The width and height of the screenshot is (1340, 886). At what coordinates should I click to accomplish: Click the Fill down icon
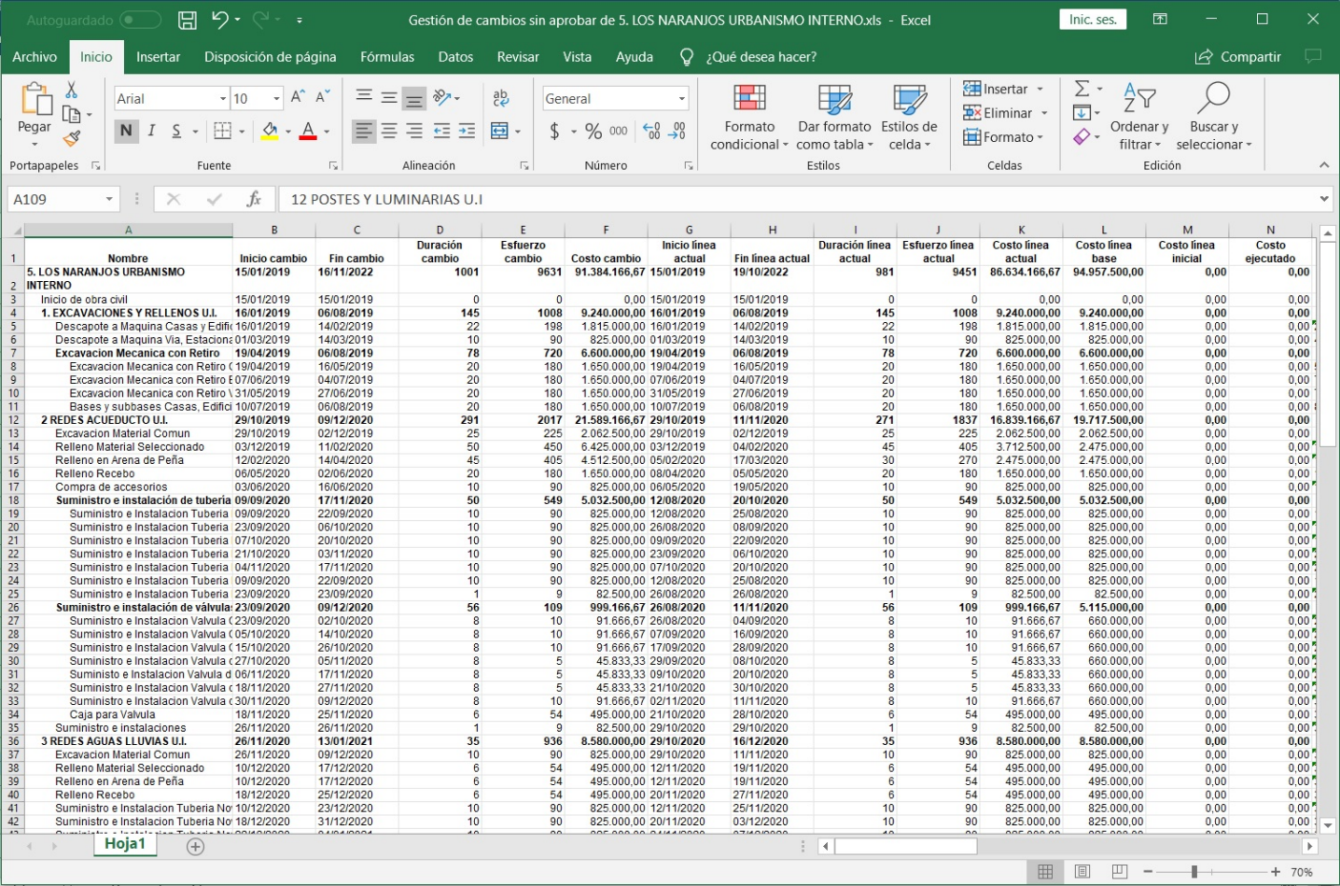pos(1081,113)
